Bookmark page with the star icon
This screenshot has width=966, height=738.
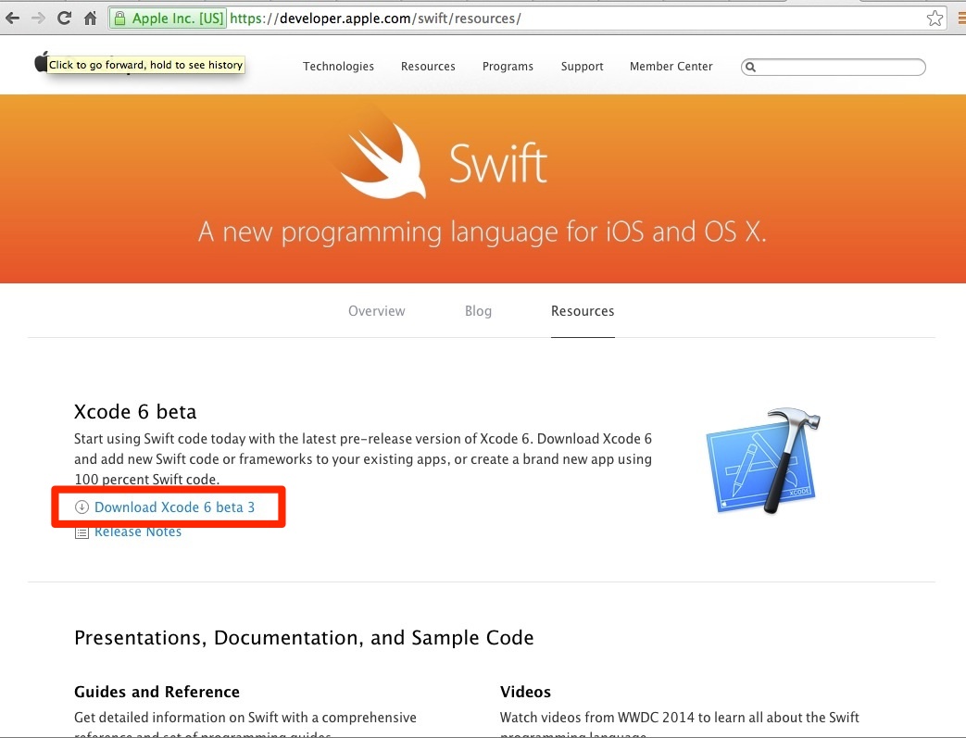pos(935,19)
